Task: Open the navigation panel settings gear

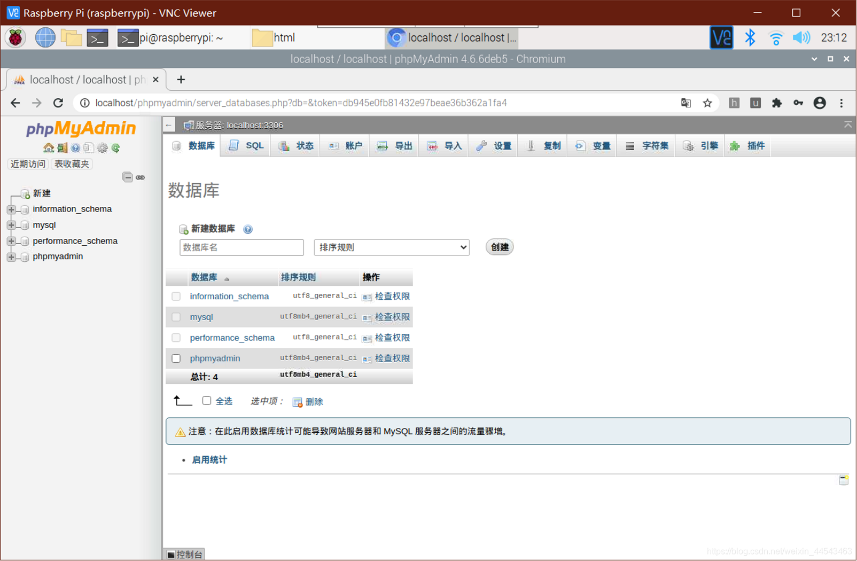Action: (x=102, y=148)
